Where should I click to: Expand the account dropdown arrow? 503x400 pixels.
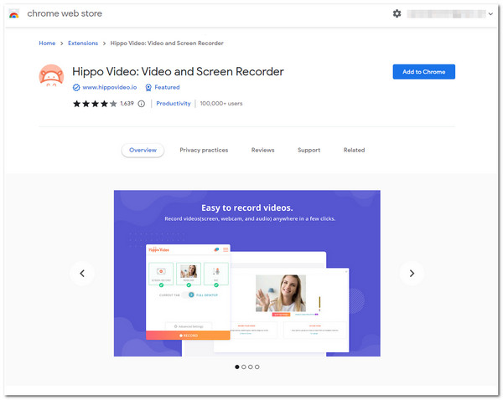click(x=490, y=13)
